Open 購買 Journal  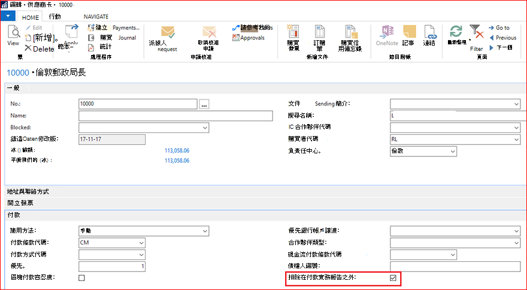[112, 38]
